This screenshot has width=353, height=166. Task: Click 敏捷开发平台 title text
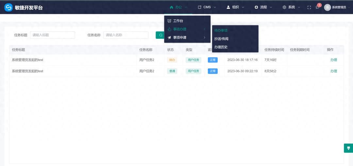[28, 7]
